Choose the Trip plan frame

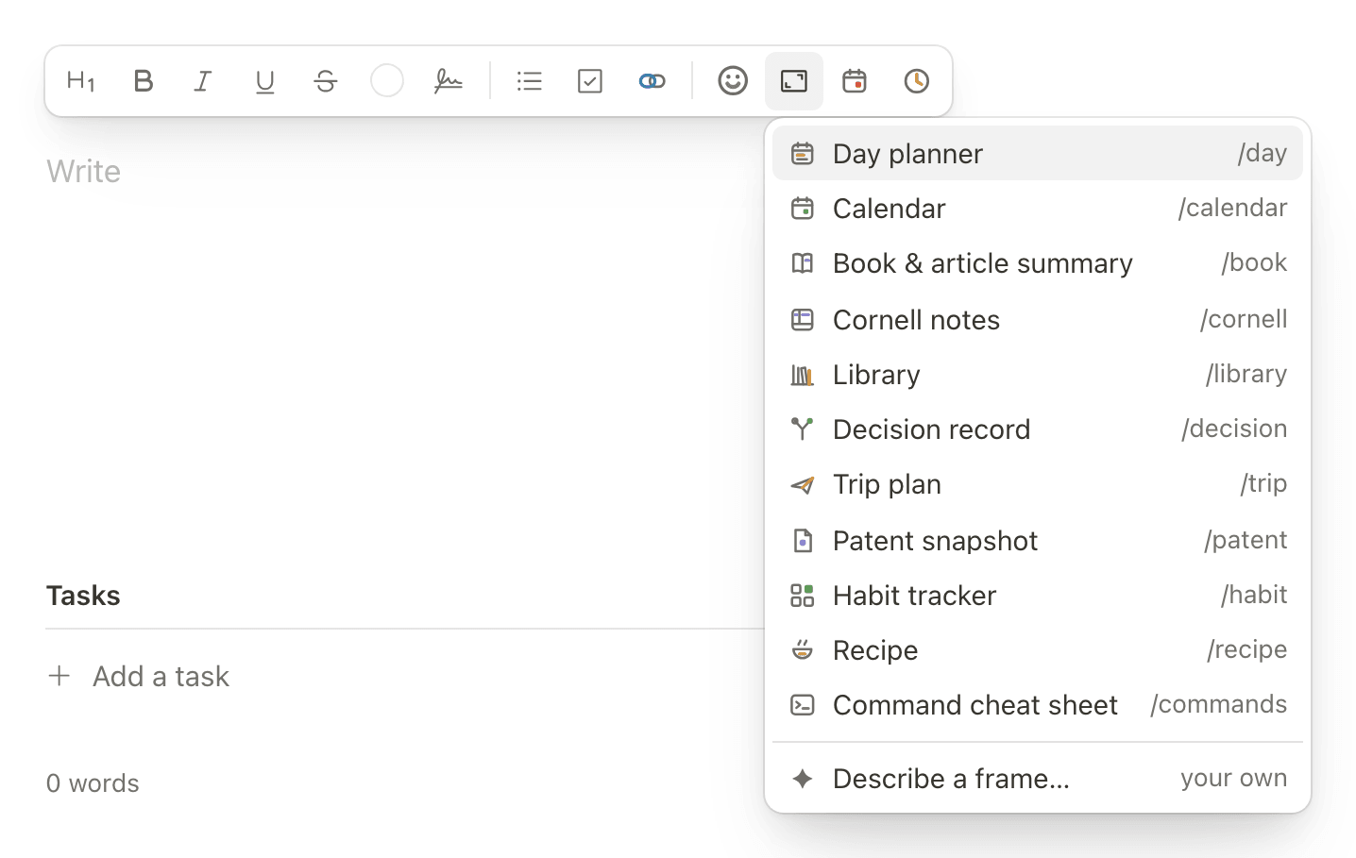click(x=1038, y=484)
